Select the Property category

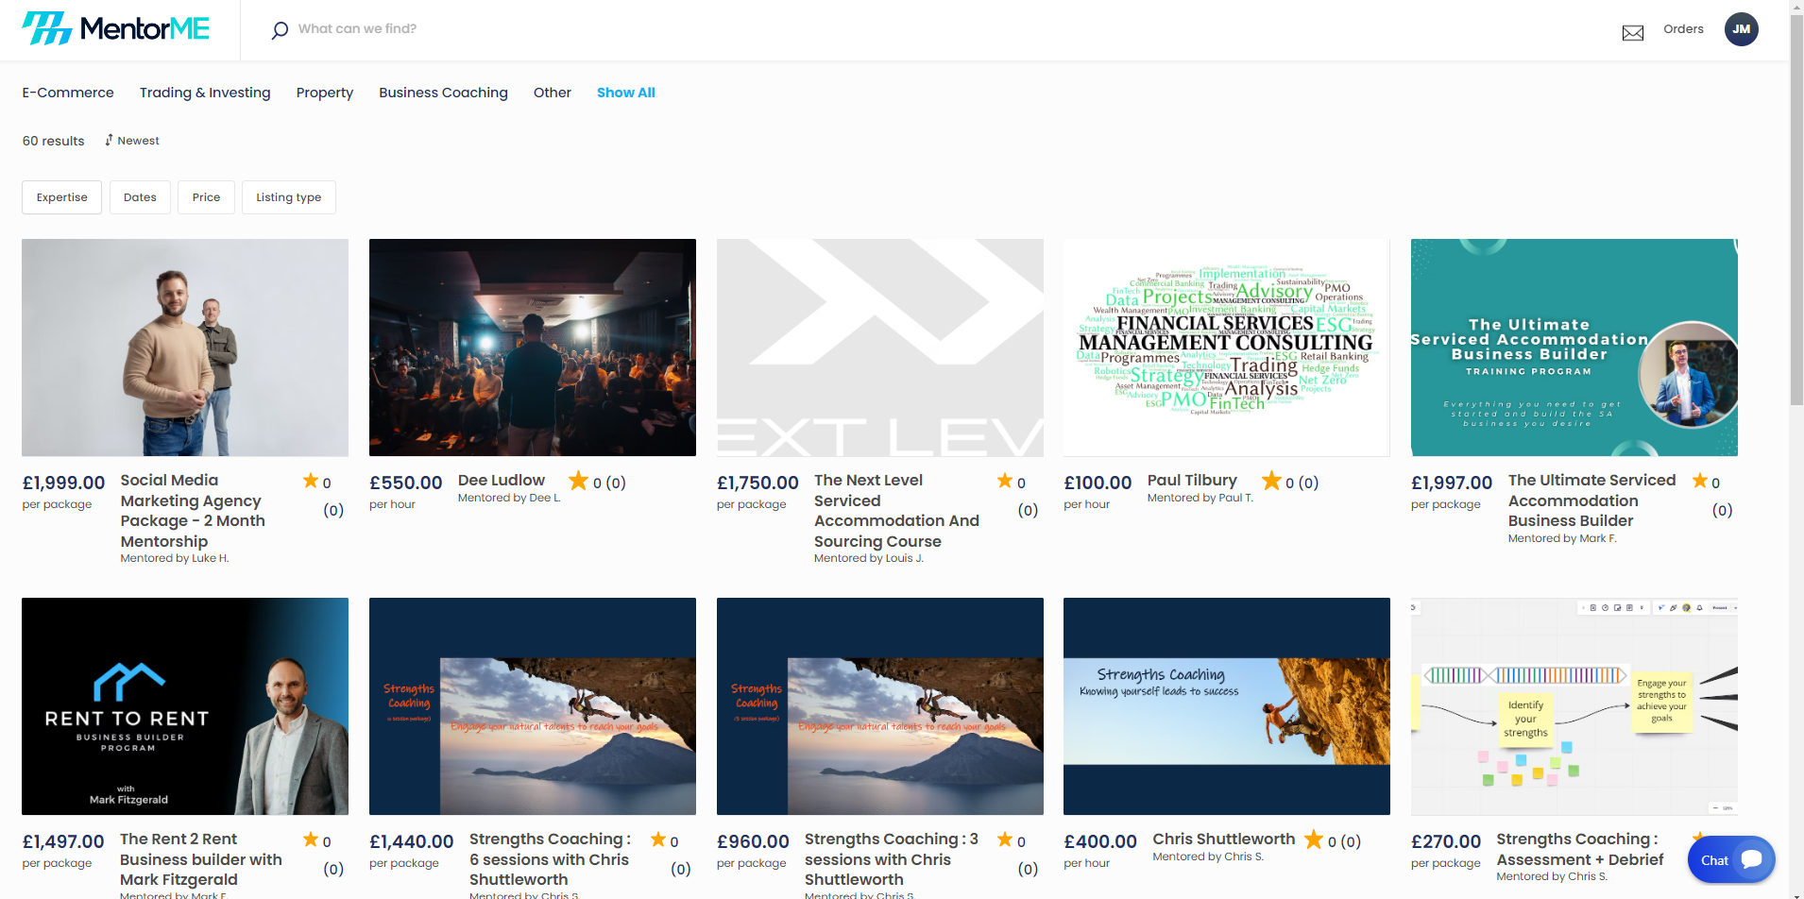[325, 93]
